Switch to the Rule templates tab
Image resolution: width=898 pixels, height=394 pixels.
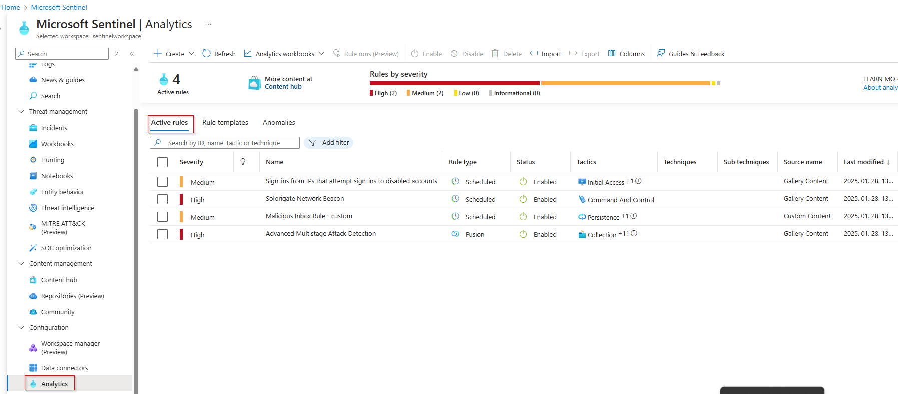tap(225, 123)
